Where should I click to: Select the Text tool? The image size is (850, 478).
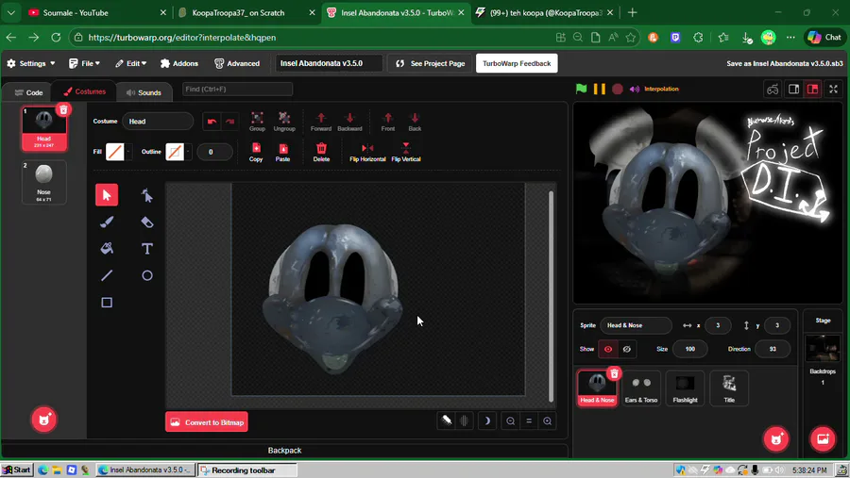[147, 249]
